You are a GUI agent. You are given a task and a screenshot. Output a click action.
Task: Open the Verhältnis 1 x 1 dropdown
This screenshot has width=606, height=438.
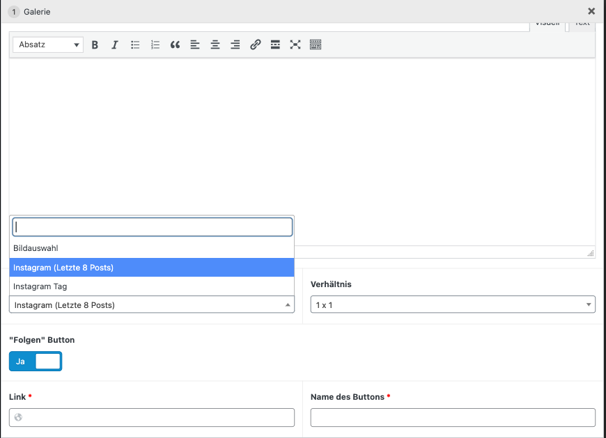pyautogui.click(x=452, y=305)
